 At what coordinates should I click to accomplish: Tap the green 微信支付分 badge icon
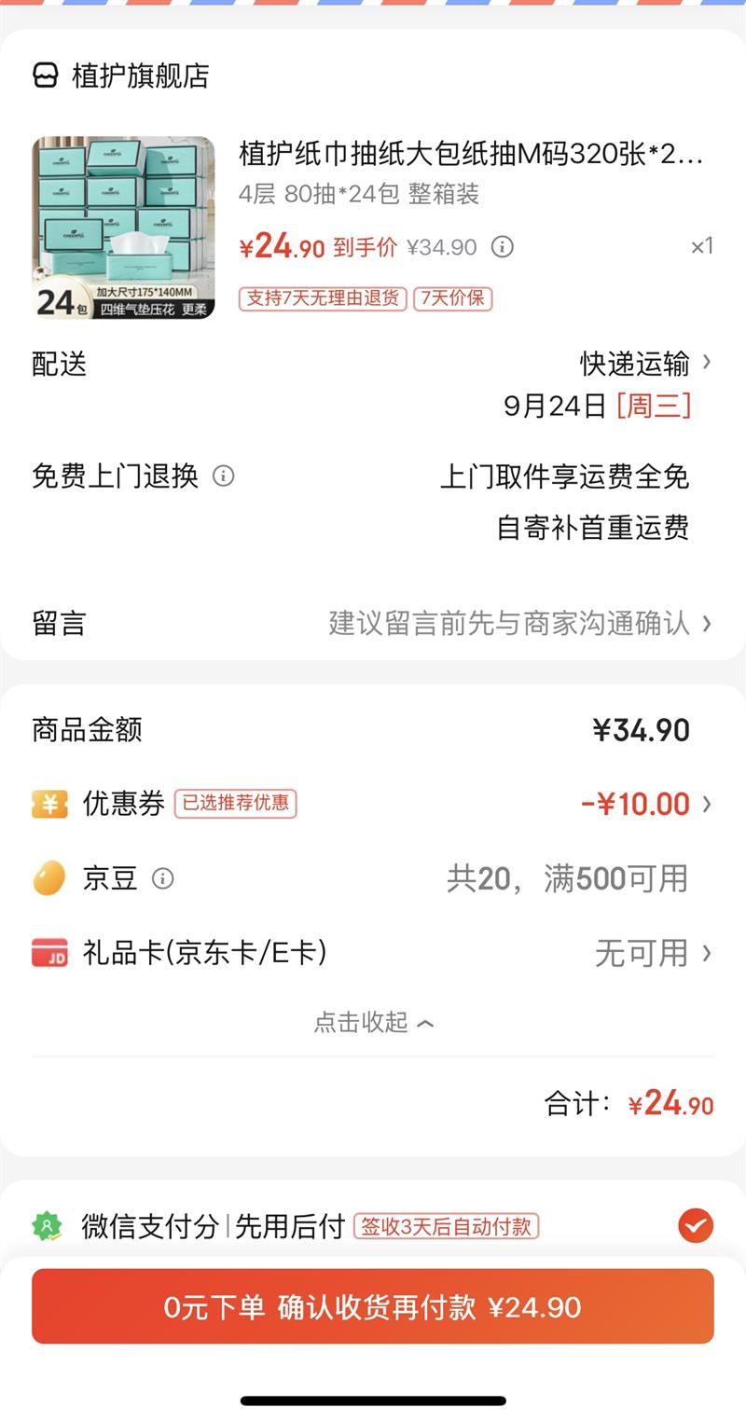(47, 1225)
